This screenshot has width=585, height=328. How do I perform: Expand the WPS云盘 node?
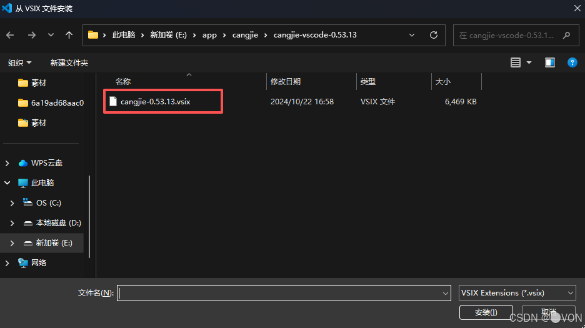coord(7,163)
